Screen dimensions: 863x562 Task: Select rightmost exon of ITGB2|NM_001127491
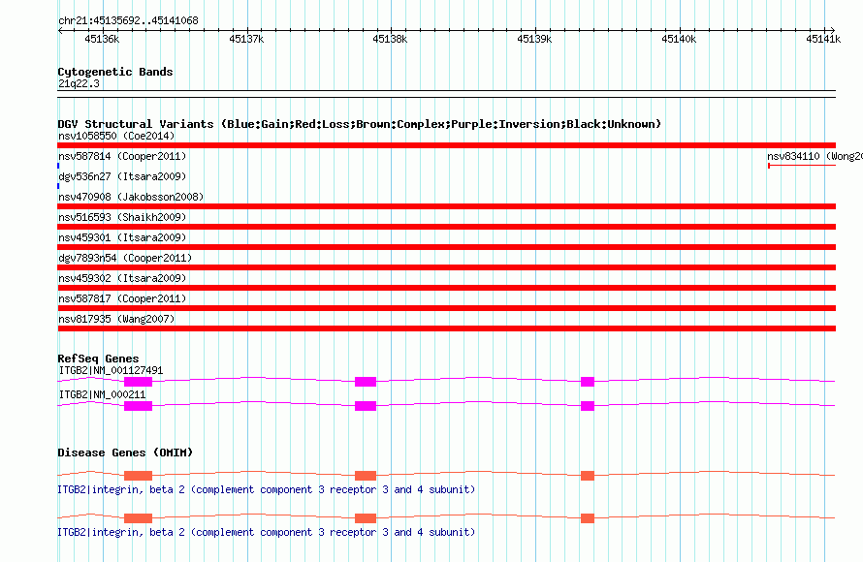(x=588, y=382)
